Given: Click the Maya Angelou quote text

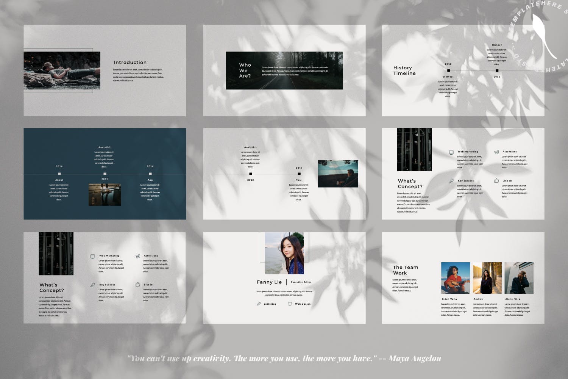Looking at the screenshot, I should point(284,359).
